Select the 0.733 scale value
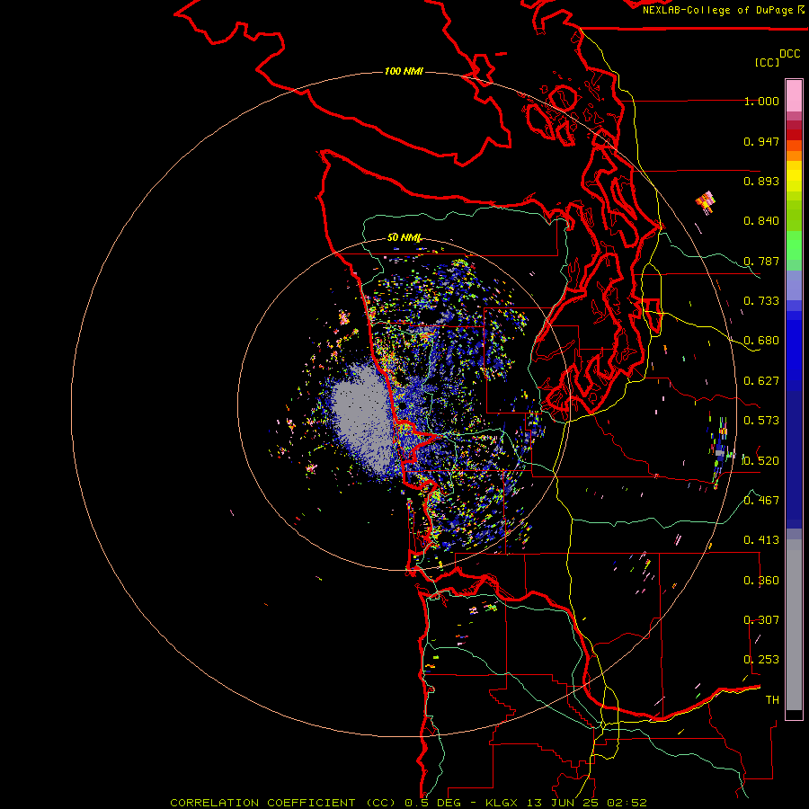 coord(761,301)
